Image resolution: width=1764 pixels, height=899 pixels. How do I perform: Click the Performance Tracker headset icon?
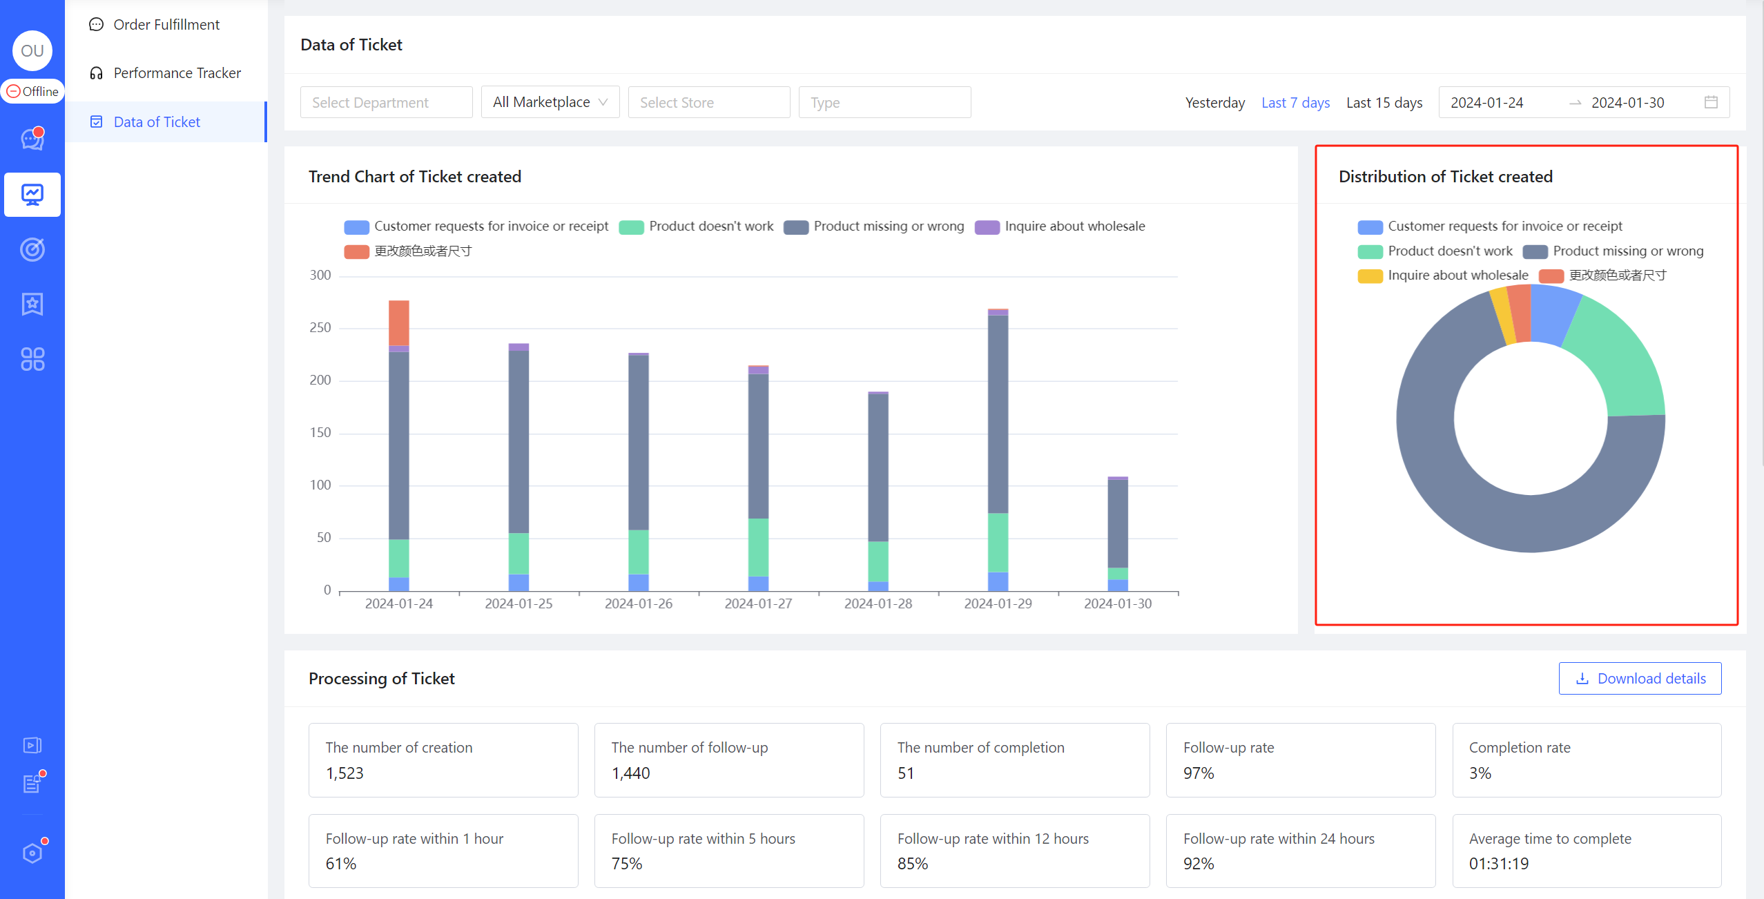(x=96, y=73)
